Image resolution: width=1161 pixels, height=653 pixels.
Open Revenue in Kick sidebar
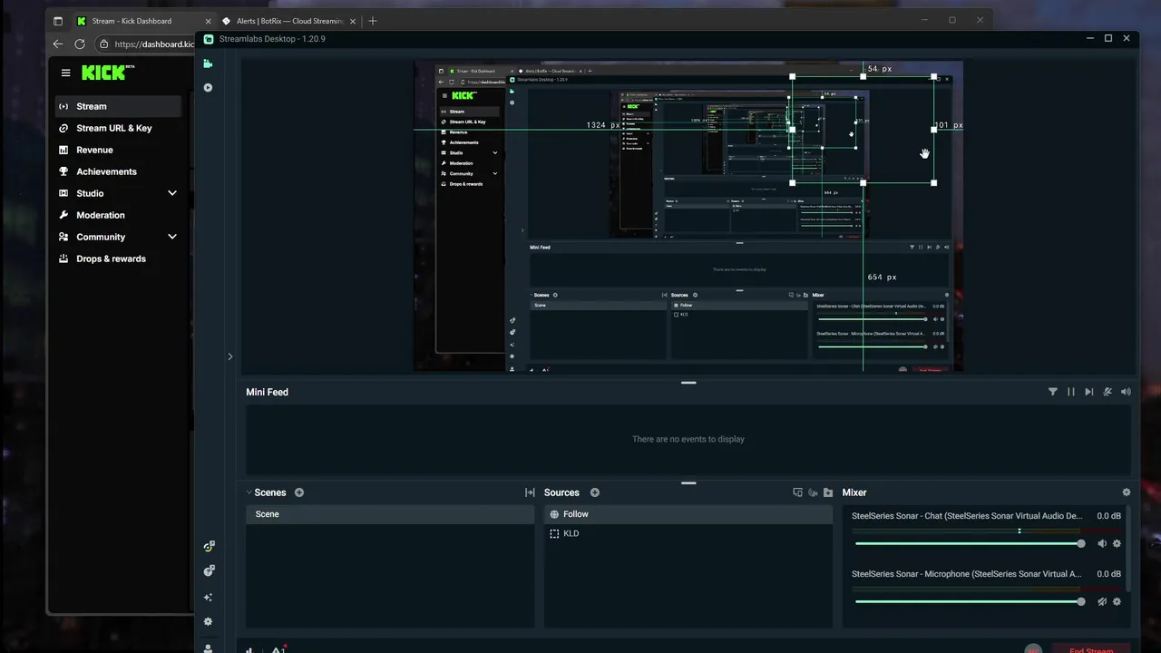coord(118,150)
